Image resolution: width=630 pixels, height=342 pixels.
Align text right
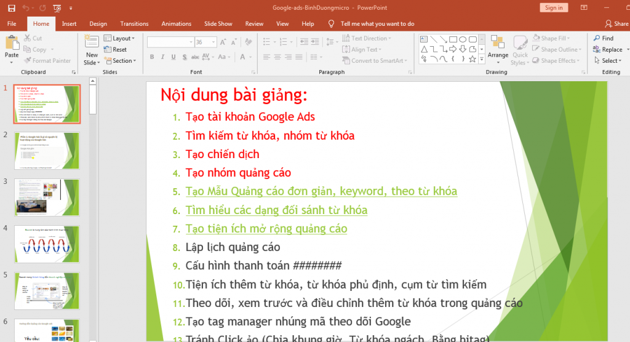(288, 57)
